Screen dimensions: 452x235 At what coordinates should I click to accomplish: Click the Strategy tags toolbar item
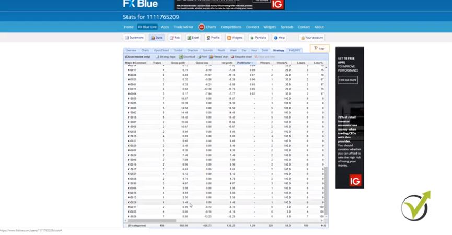[x=166, y=57]
